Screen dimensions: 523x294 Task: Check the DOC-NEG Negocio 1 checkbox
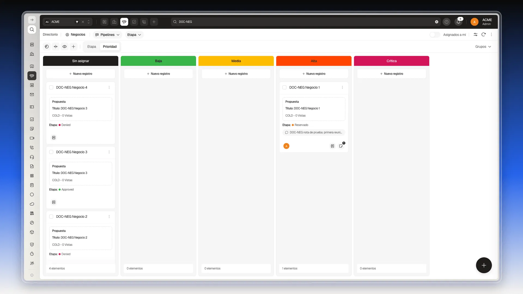pyautogui.click(x=284, y=87)
